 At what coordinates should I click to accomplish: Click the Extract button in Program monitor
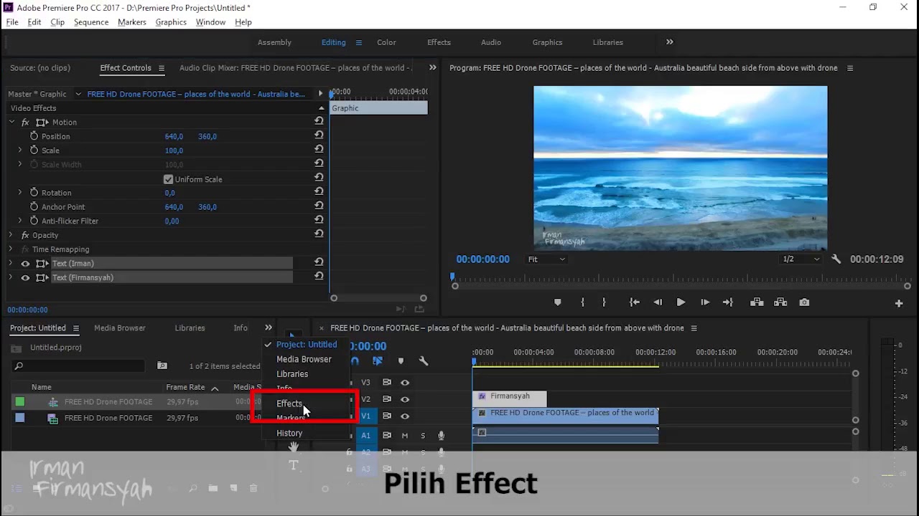click(780, 302)
